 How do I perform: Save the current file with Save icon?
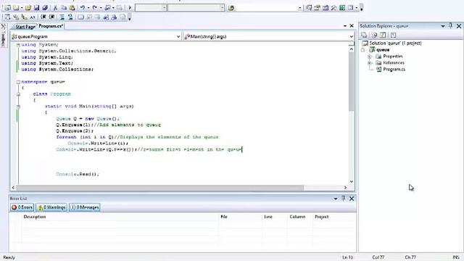point(37,8)
